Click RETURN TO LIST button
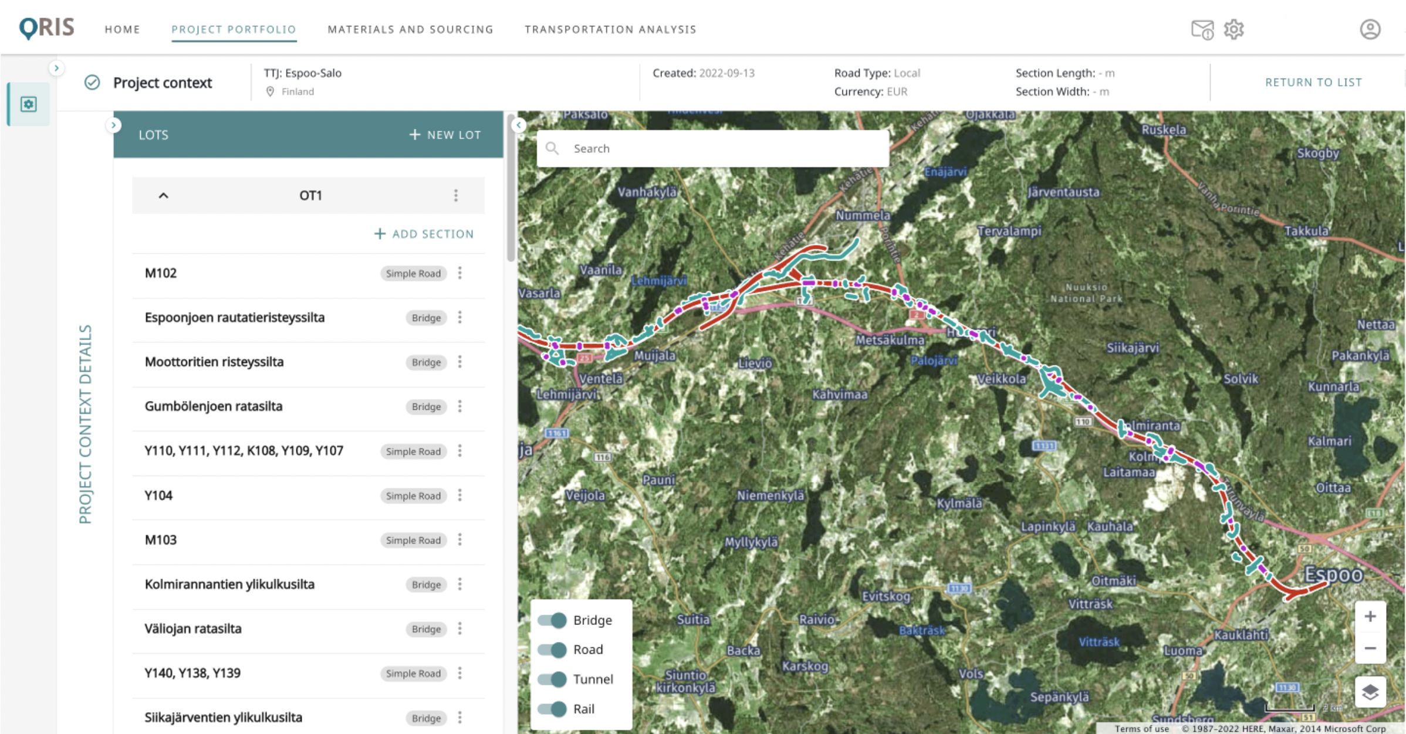 point(1313,81)
